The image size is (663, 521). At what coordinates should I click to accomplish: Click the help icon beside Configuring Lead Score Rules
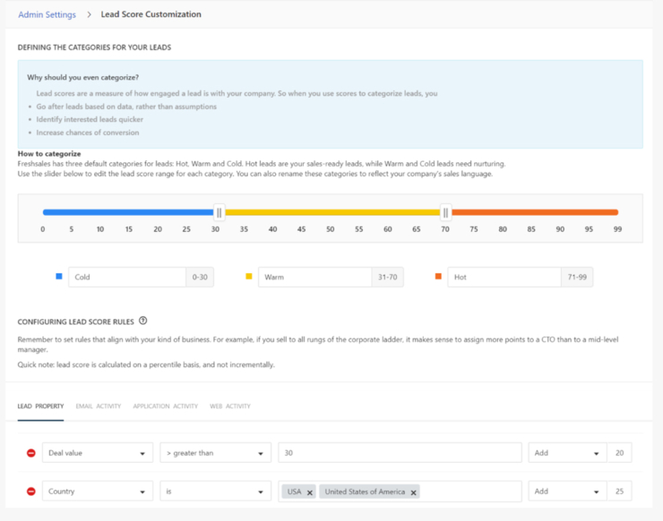143,321
